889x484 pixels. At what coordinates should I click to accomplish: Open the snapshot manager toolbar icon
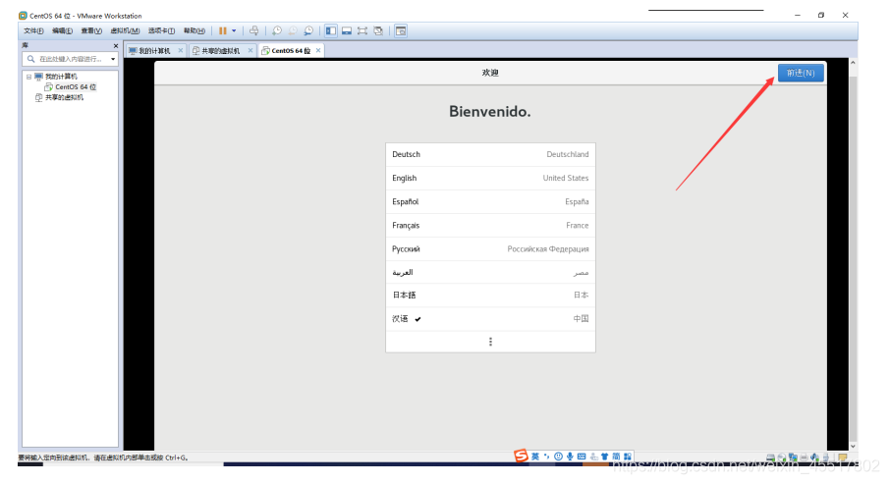tap(308, 31)
